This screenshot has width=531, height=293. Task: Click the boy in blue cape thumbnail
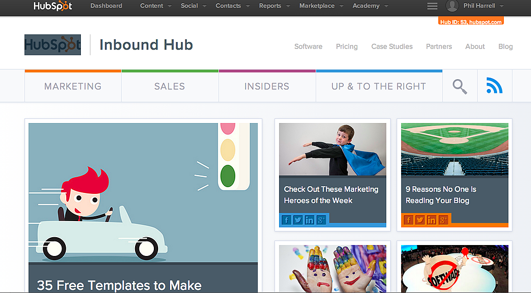[333, 149]
